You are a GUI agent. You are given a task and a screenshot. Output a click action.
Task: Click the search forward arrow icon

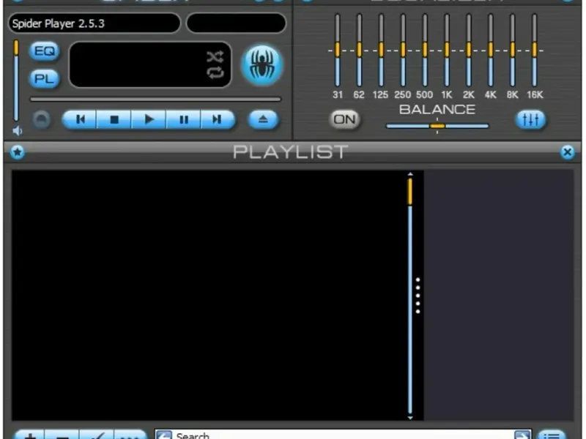click(x=522, y=435)
